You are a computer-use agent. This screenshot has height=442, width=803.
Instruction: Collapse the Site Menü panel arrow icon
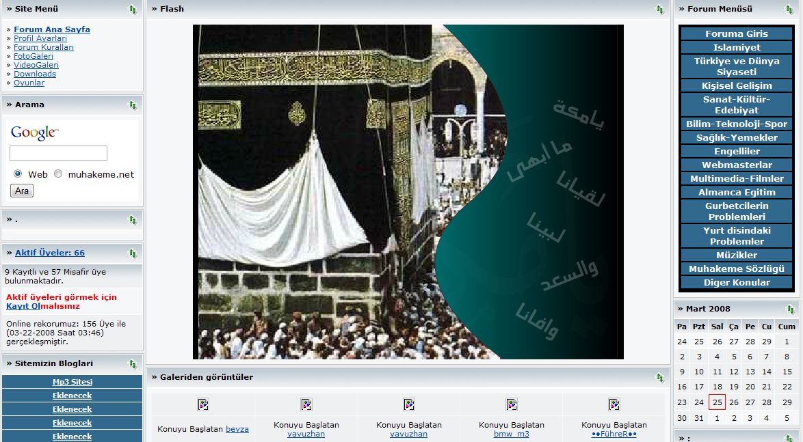pyautogui.click(x=133, y=10)
